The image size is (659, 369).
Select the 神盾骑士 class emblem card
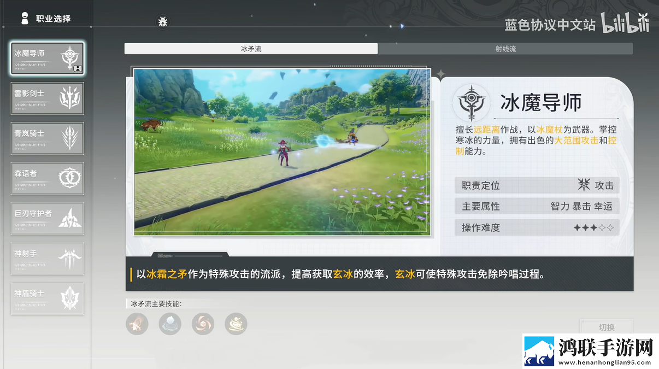pos(47,298)
